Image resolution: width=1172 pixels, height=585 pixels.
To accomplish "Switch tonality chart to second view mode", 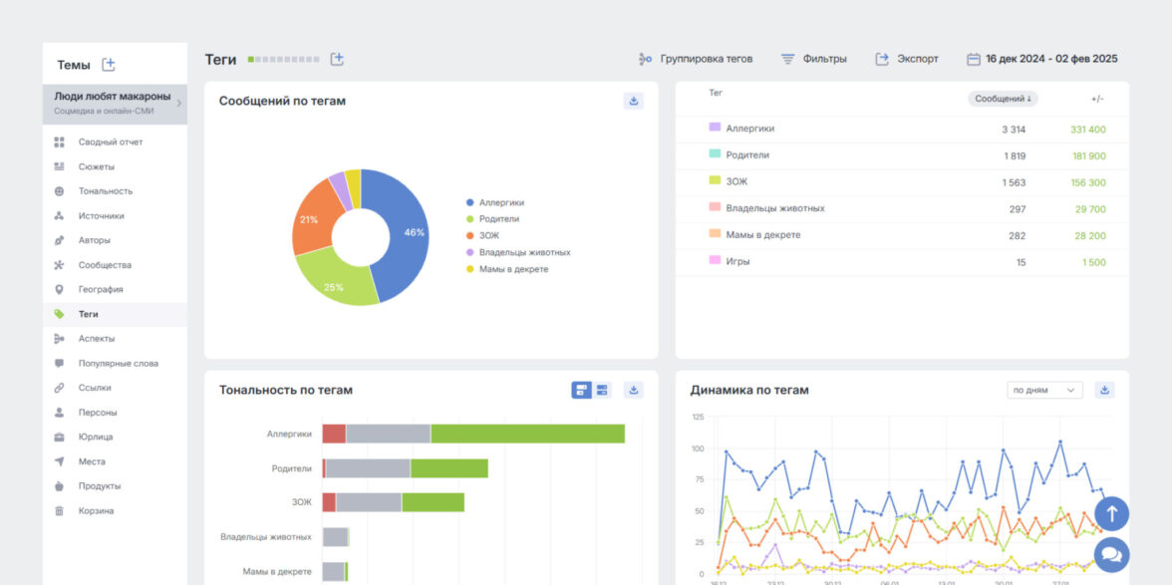I will pyautogui.click(x=602, y=390).
